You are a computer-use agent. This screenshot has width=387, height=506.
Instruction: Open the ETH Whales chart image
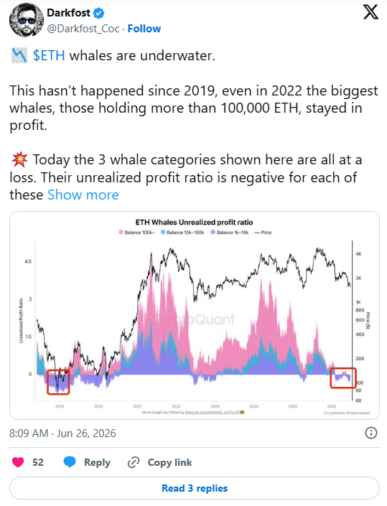(x=195, y=315)
